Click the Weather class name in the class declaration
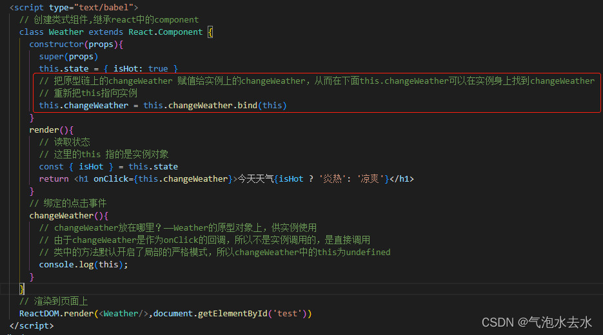 (x=66, y=32)
